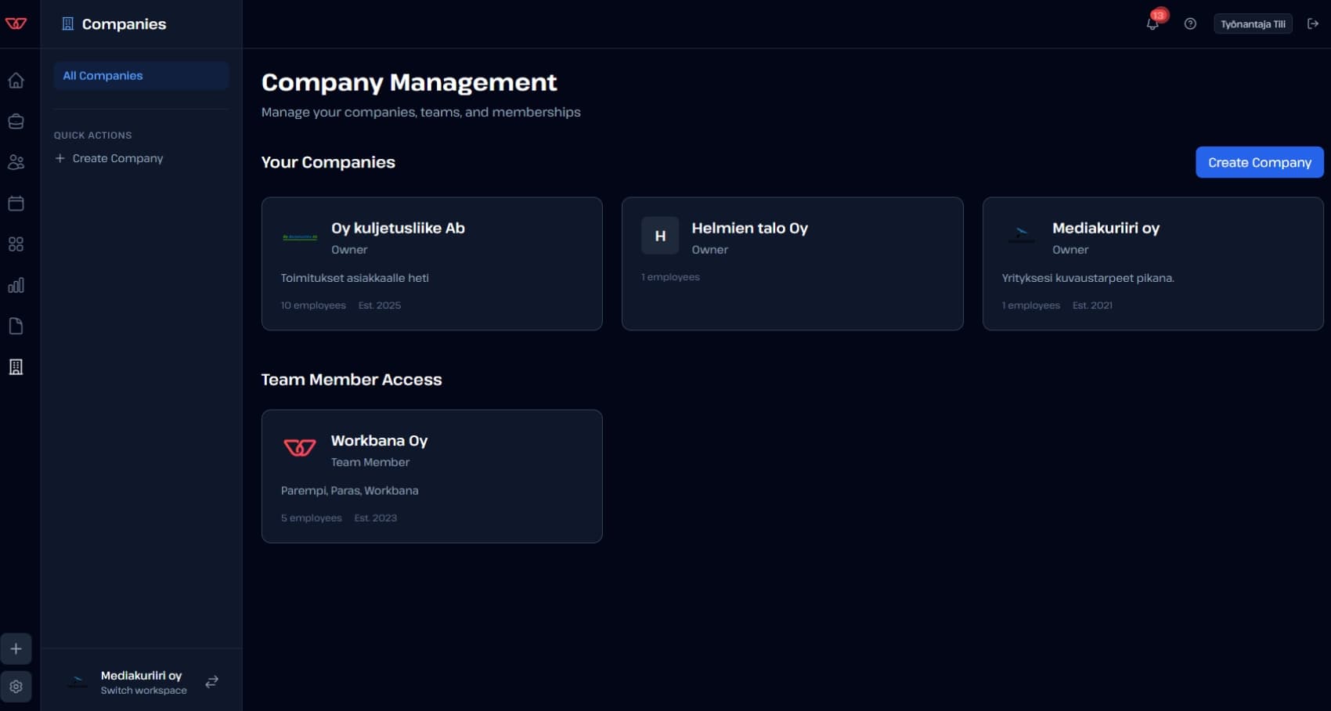1331x711 pixels.
Task: Select the All Companies tab
Action: [141, 76]
